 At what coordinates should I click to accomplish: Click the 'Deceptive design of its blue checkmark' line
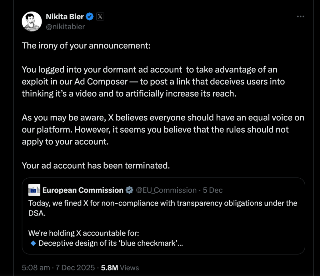click(111, 243)
